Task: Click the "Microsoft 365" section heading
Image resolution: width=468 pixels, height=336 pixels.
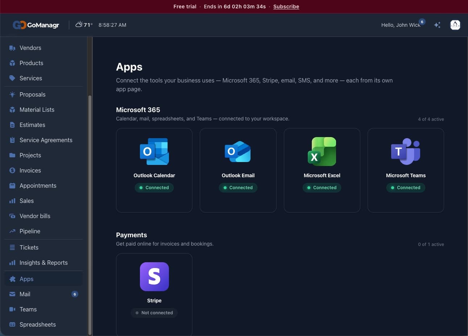Action: point(138,110)
